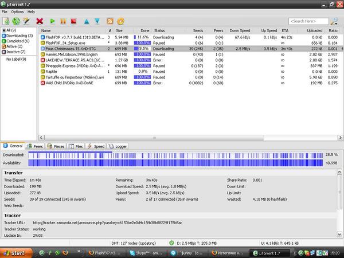The height and width of the screenshot is (258, 344).
Task: Switch to the Peers tab
Action: tap(35, 146)
